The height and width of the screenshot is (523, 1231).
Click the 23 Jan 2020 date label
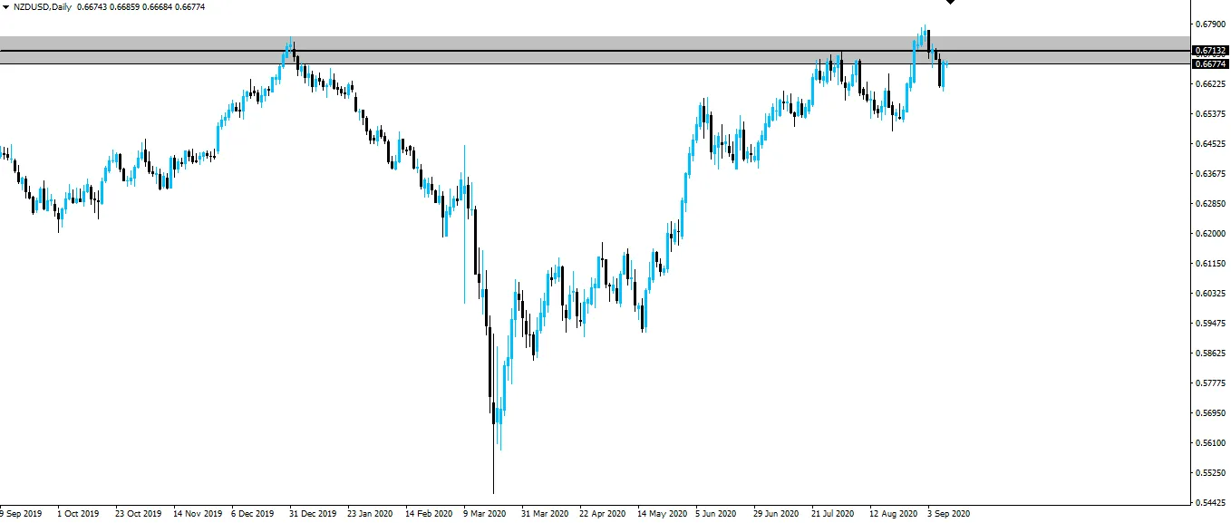pyautogui.click(x=370, y=513)
